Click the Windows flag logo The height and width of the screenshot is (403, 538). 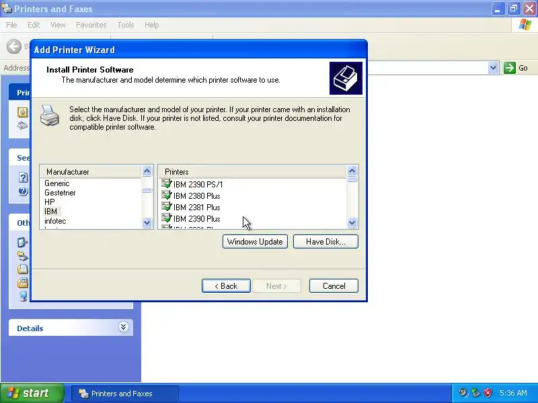point(525,25)
